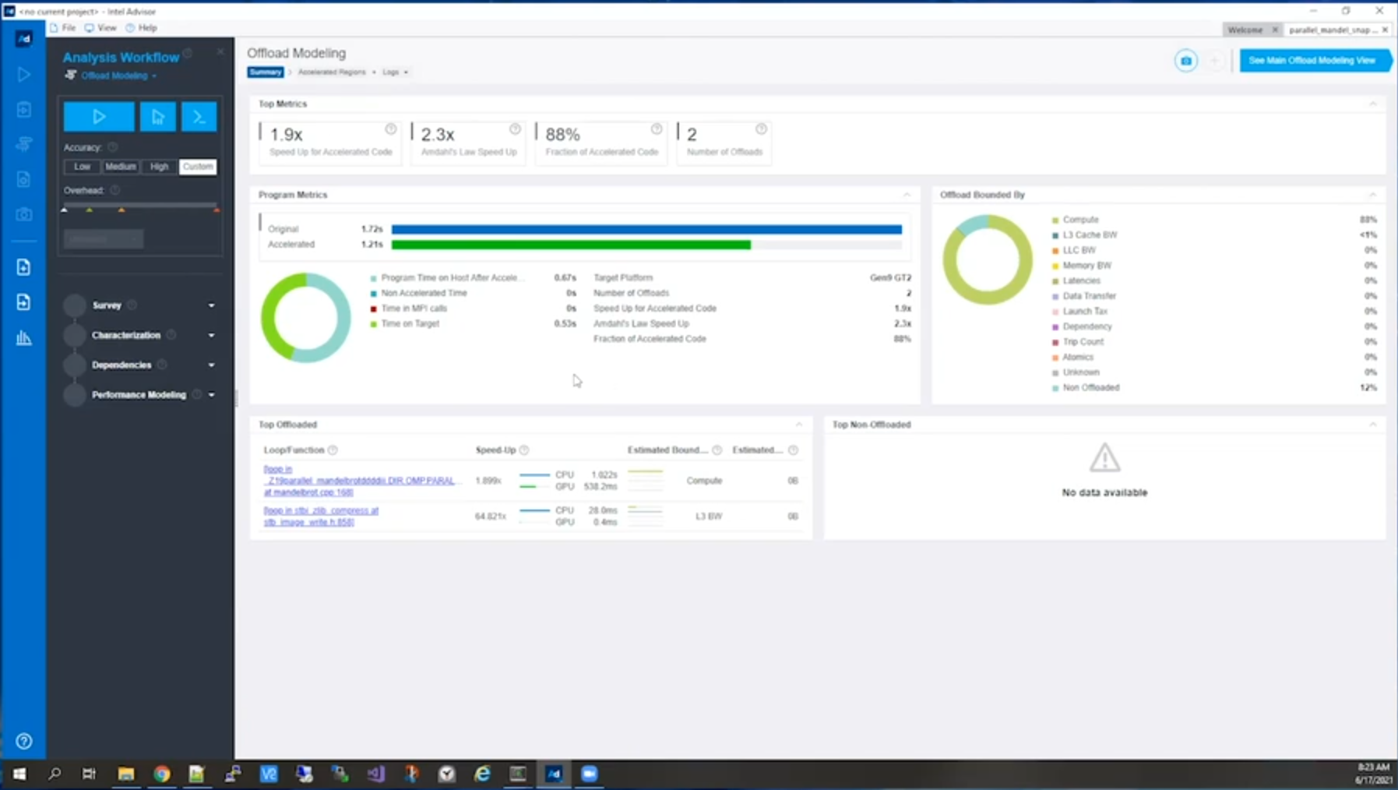
Task: Collapse the Top Offloaded panel
Action: 798,425
